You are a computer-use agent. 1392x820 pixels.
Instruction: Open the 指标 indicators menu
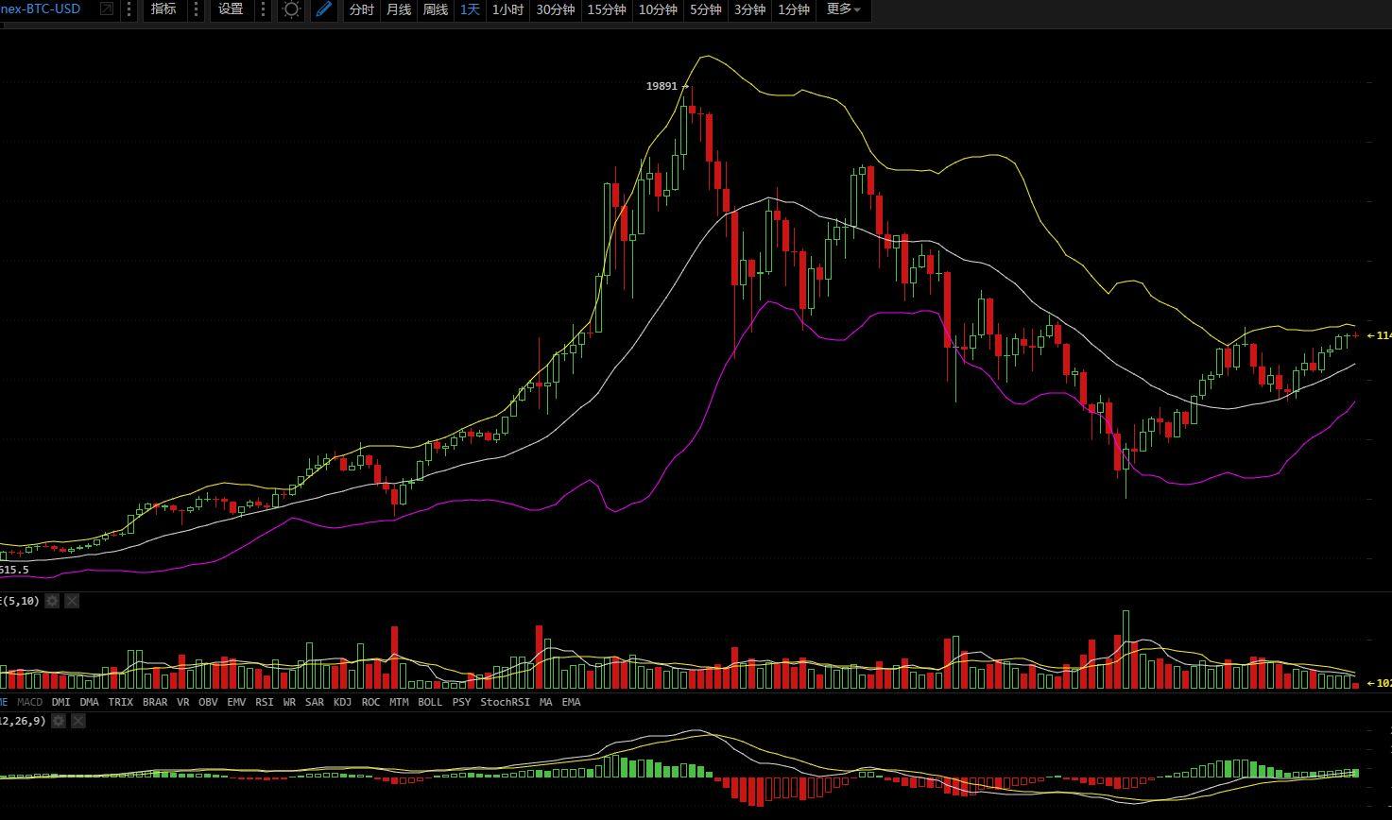pos(163,9)
